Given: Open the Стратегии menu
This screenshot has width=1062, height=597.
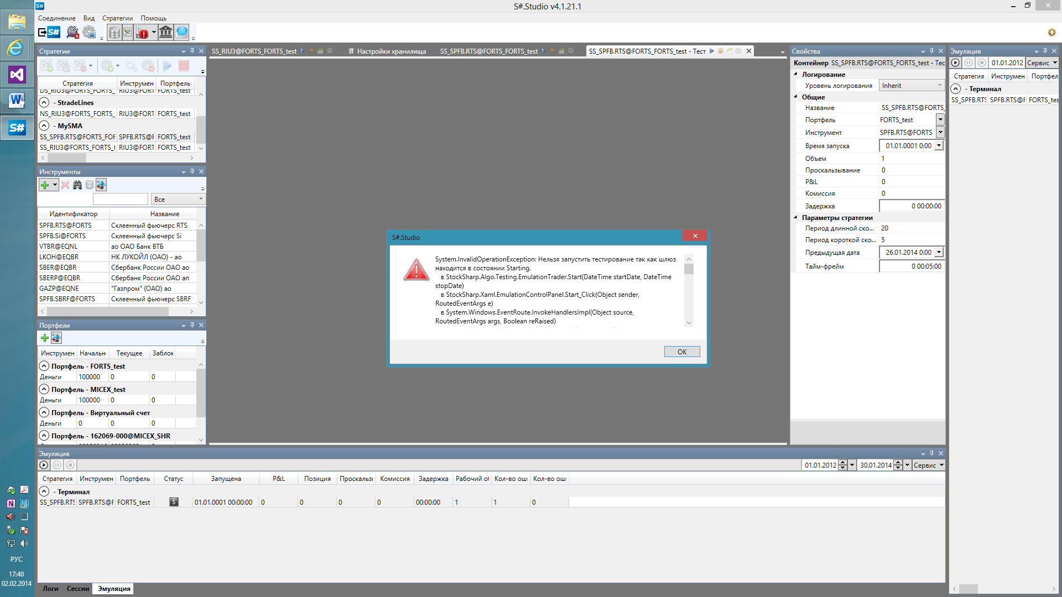Looking at the screenshot, I should [x=117, y=18].
